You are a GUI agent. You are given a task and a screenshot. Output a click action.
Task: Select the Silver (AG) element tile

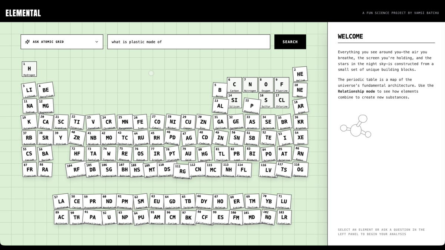[189, 138]
